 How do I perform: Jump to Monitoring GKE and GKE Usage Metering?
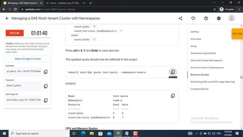[213, 82]
